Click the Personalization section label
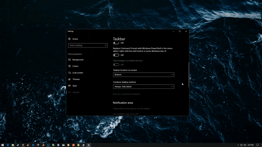262x147 pixels. (x=75, y=54)
